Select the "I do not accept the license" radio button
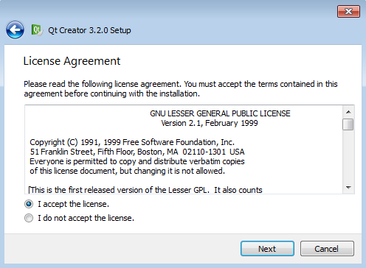Screen dimensions: 366x268 click(29, 218)
